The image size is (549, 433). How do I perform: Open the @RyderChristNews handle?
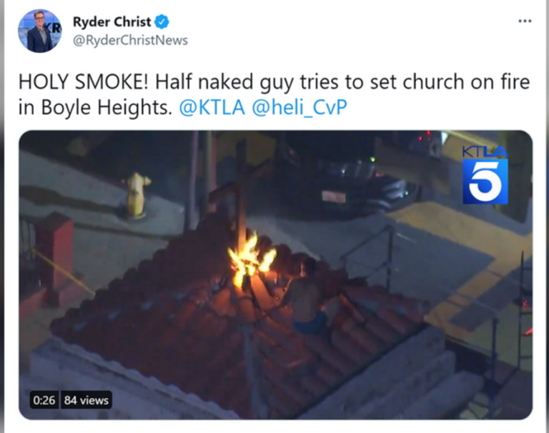[x=130, y=40]
